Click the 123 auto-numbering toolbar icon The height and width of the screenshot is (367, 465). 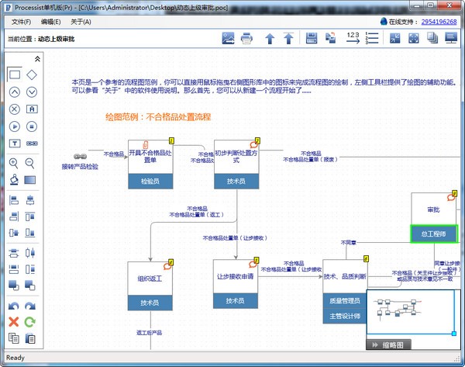click(x=353, y=38)
